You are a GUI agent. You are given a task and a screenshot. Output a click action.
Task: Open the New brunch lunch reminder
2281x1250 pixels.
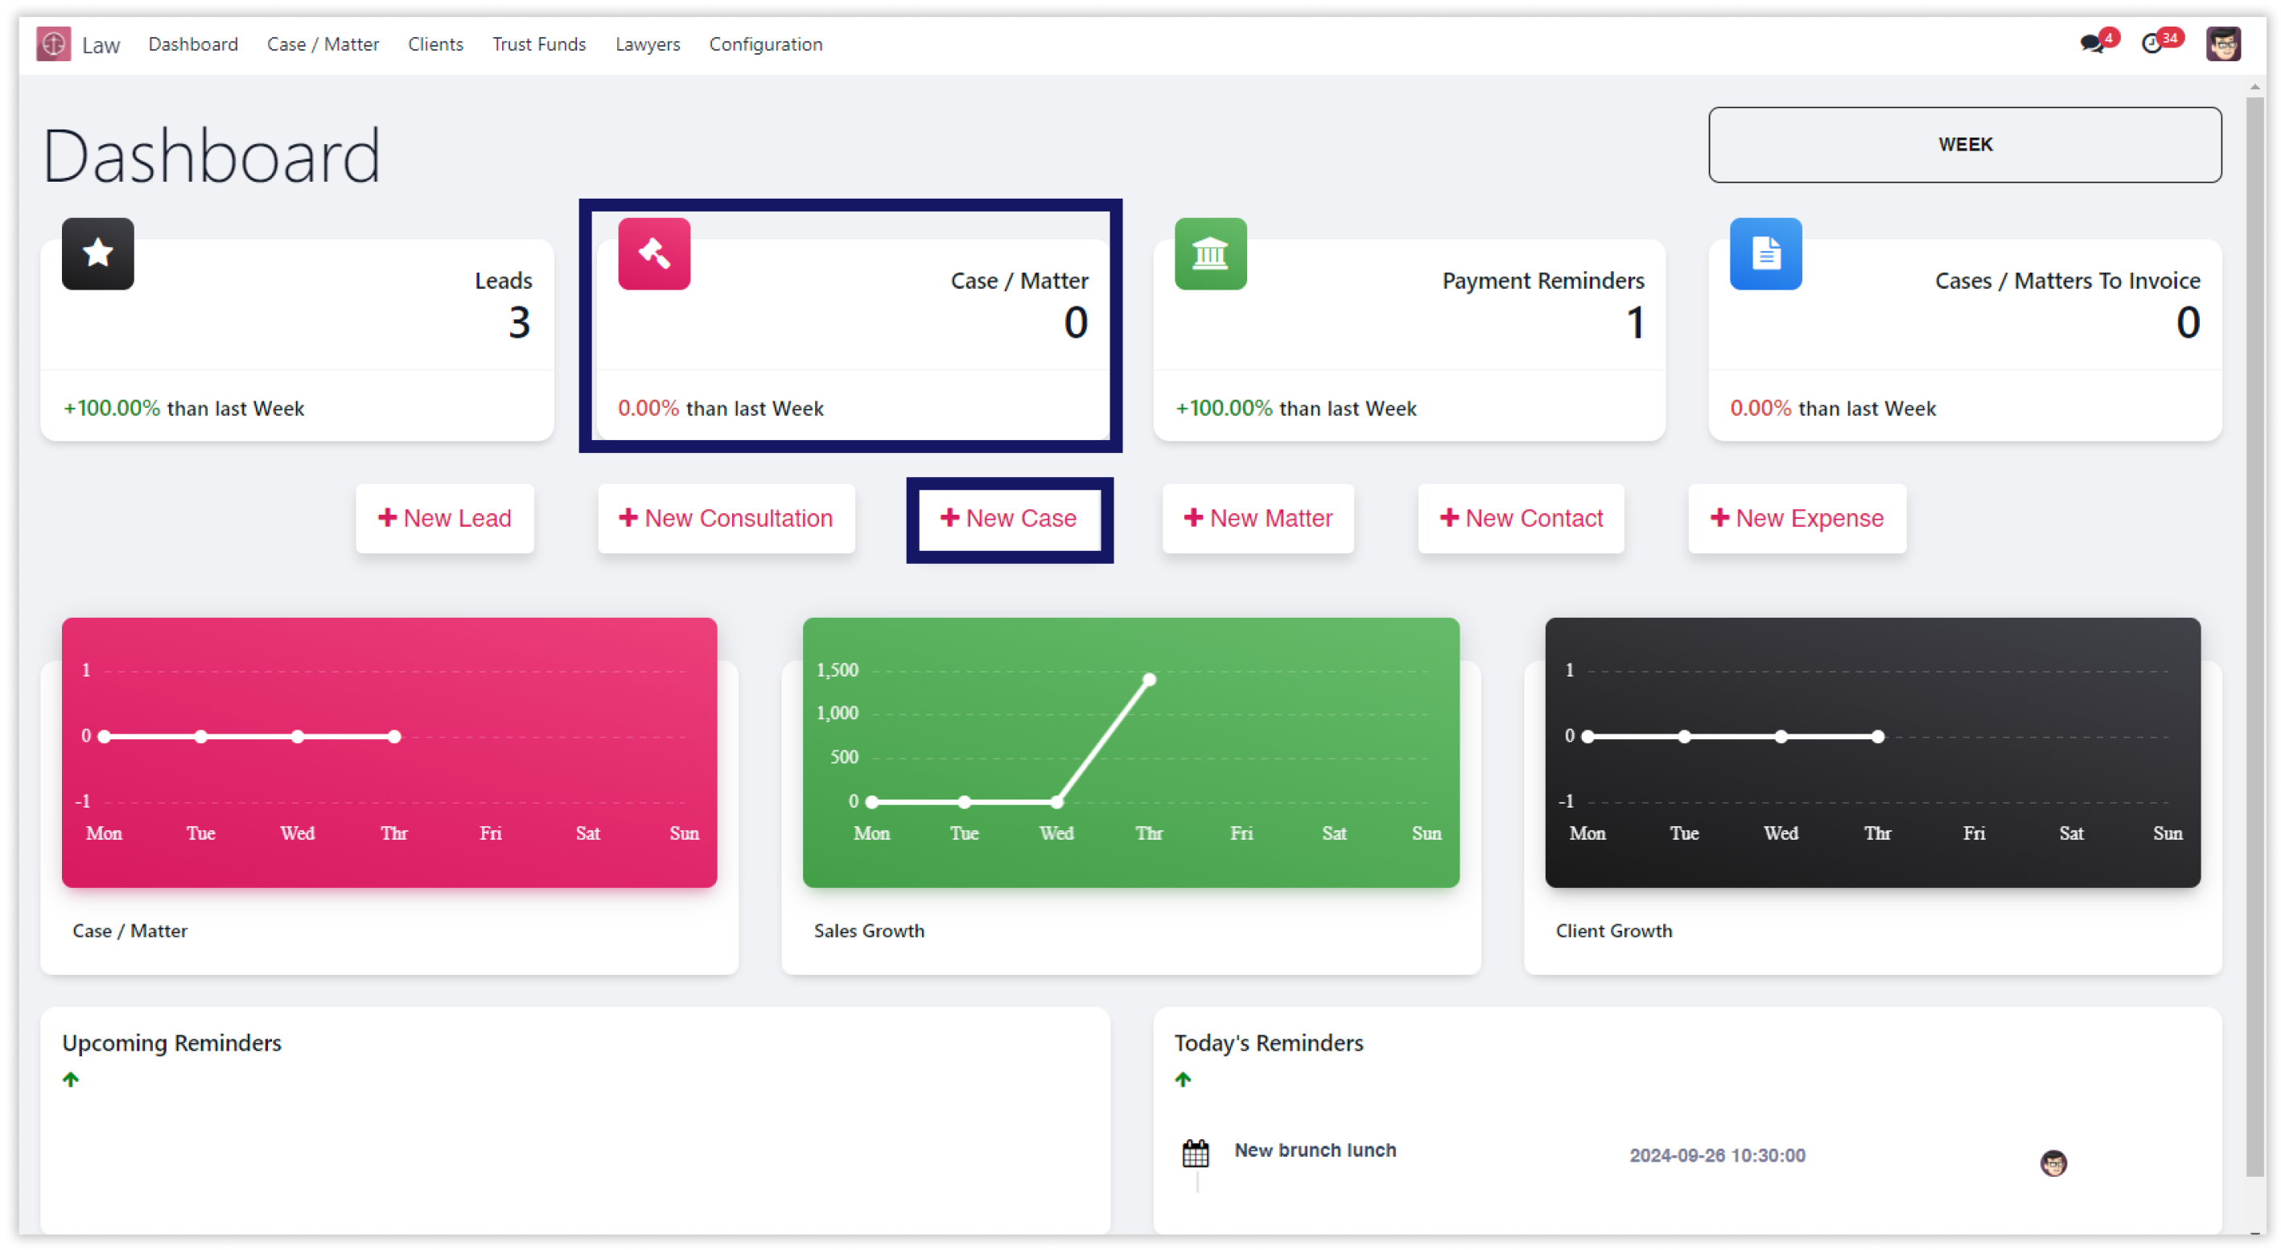coord(1315,1150)
